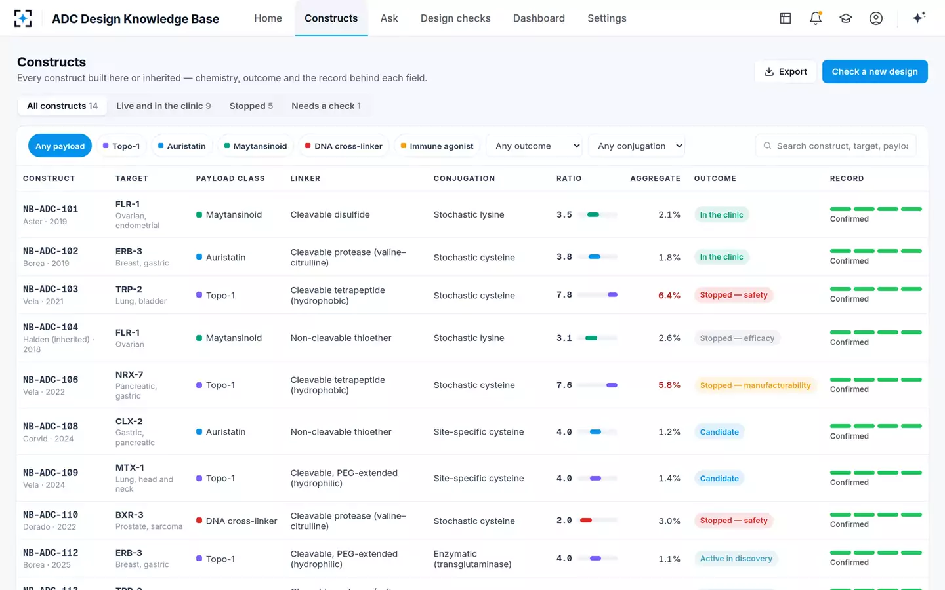Click the Stopped — manufacturability outcome badge

click(755, 385)
